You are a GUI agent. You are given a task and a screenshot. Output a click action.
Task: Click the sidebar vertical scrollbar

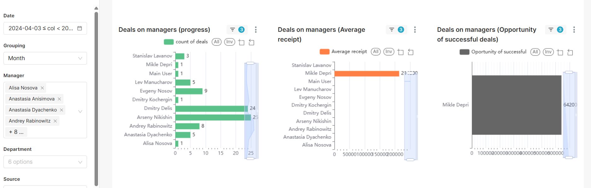pyautogui.click(x=96, y=94)
